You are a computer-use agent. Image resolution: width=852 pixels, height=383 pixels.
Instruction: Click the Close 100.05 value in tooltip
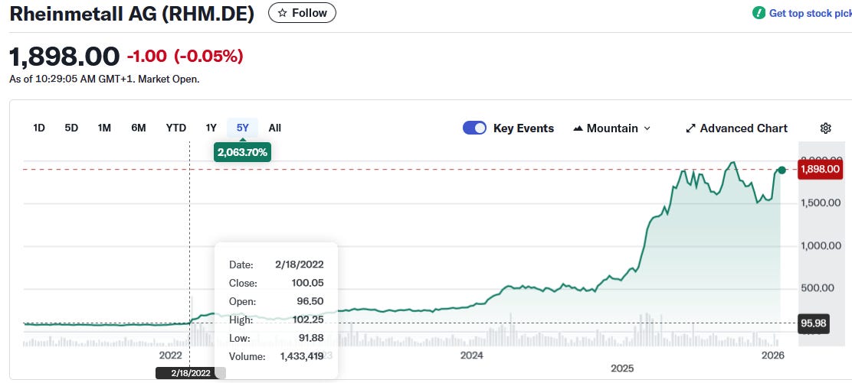[307, 283]
